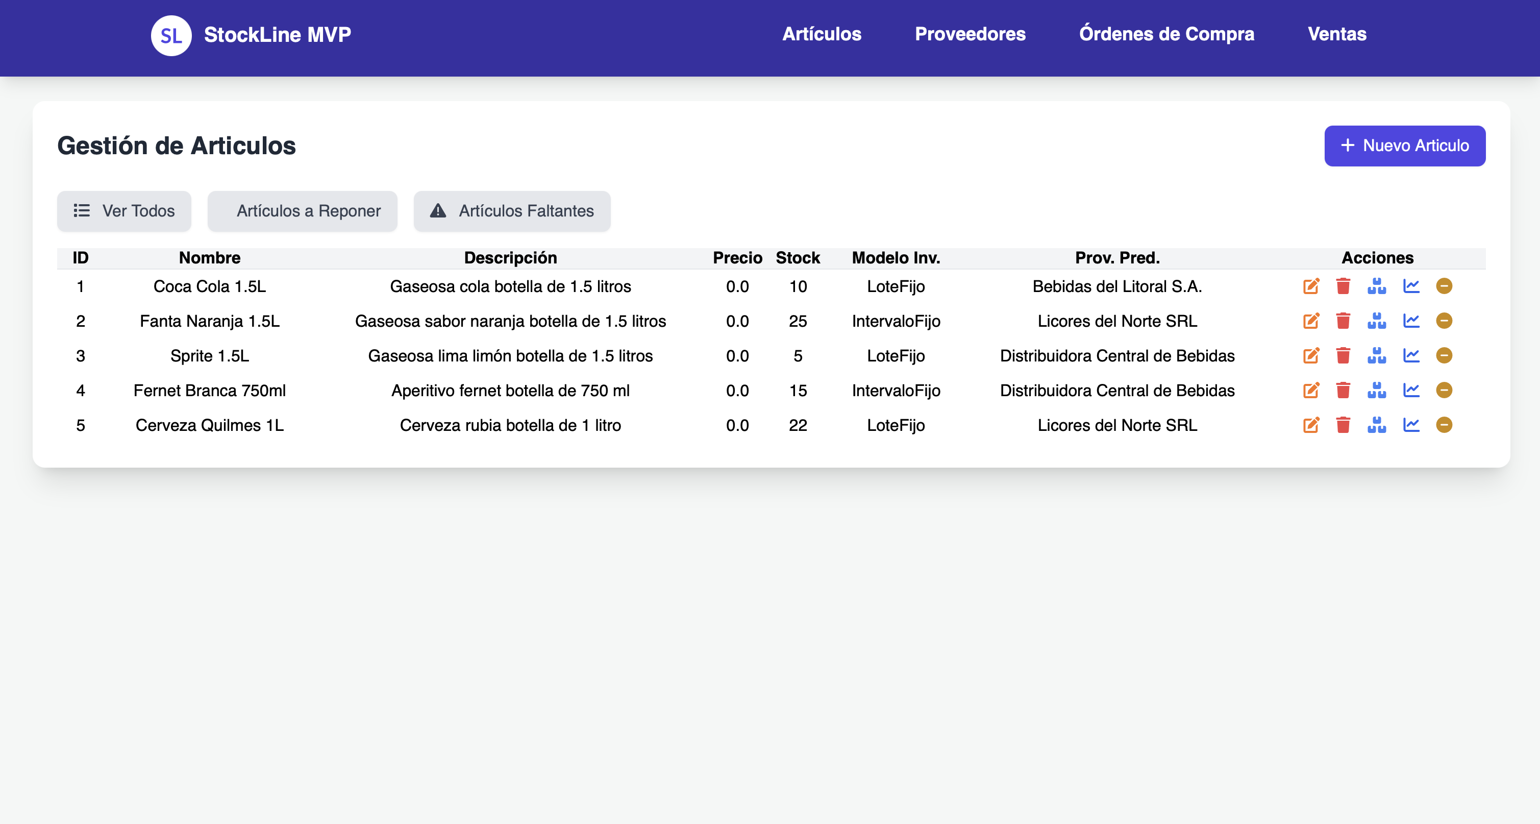Select the Artículos menu item
Screen dimensions: 1540x824
pyautogui.click(x=822, y=34)
